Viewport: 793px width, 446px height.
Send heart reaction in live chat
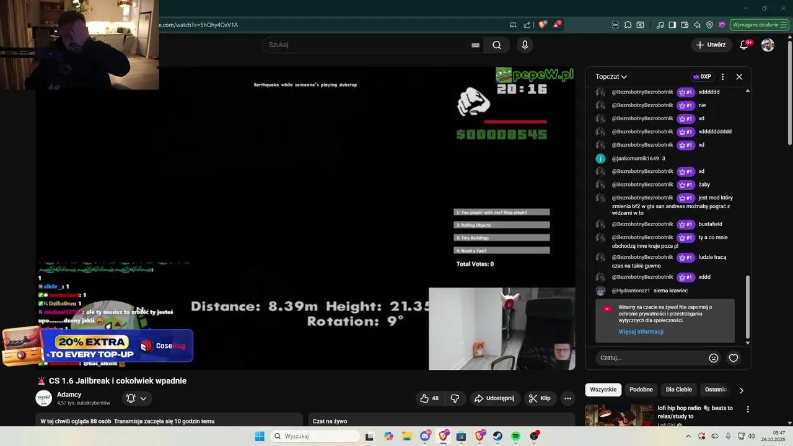point(734,358)
